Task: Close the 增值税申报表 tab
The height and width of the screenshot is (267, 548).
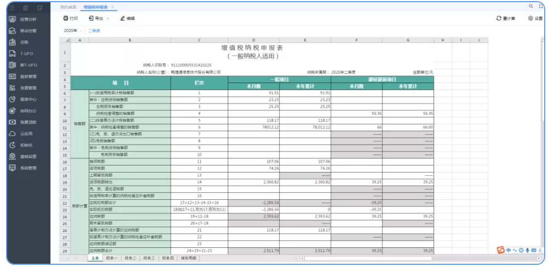Action: 112,7
